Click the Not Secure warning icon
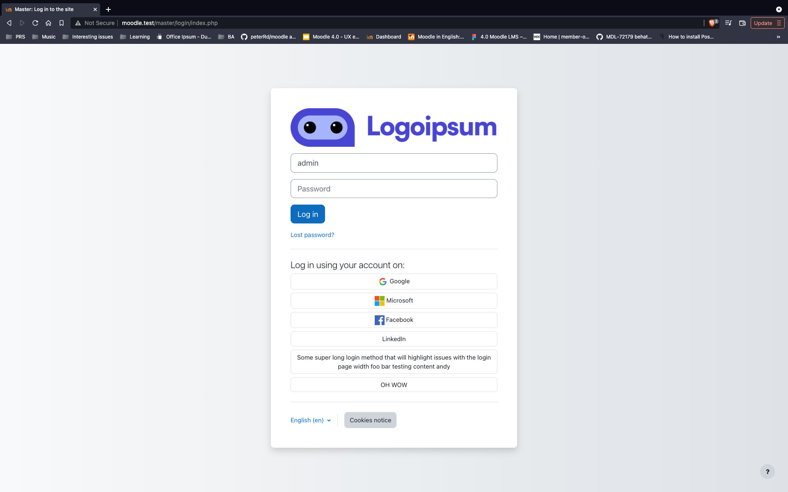 point(78,23)
